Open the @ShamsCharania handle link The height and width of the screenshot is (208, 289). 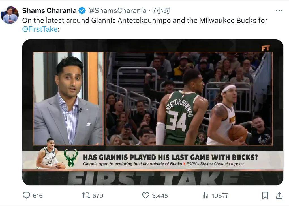117,11
